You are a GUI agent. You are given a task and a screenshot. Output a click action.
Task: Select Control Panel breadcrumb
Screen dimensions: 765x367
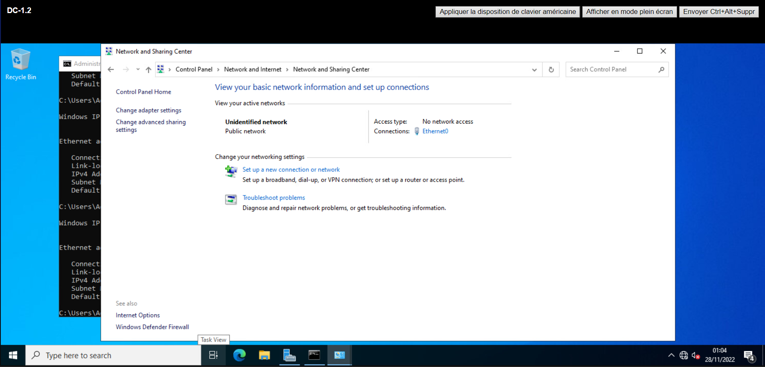coord(194,70)
